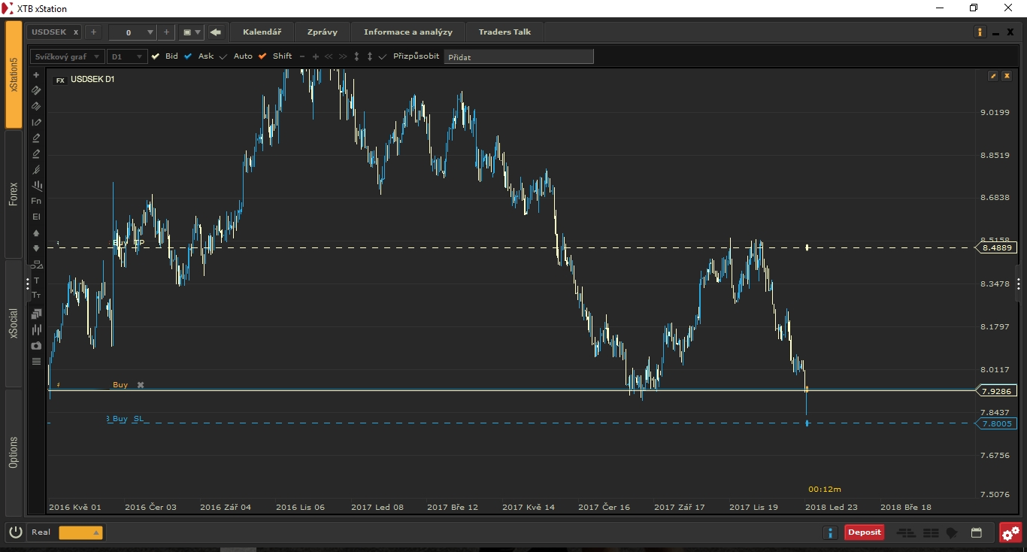Select the crosshair plus tool

[36, 75]
